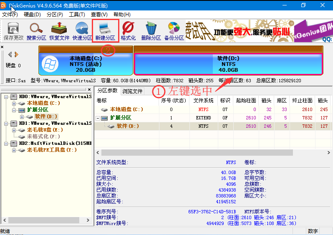Viewport: 333px width, 235px height.
Task: Click the 文件系统 column header
Action: pos(204,101)
